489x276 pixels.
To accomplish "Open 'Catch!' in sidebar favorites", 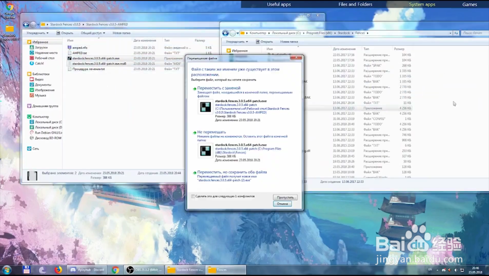I will point(39,63).
